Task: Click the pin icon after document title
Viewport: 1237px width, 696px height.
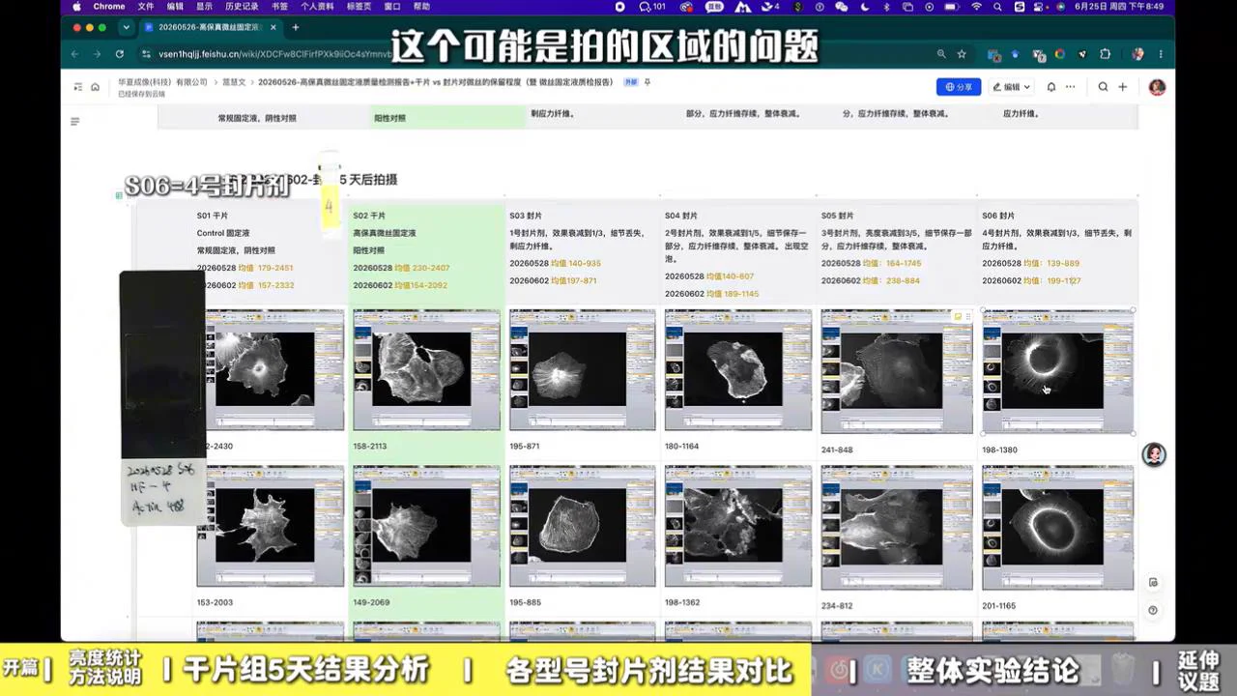Action: pyautogui.click(x=647, y=82)
